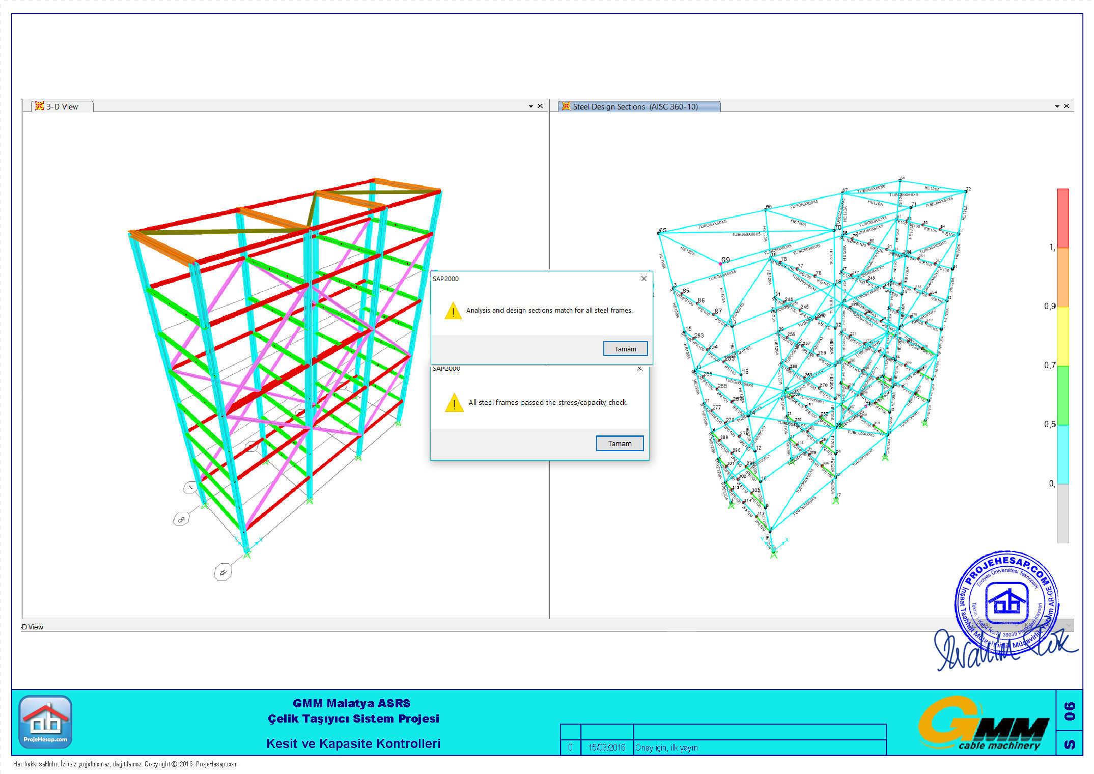
Task: Click the GMM cable machinery logo
Action: point(983,724)
